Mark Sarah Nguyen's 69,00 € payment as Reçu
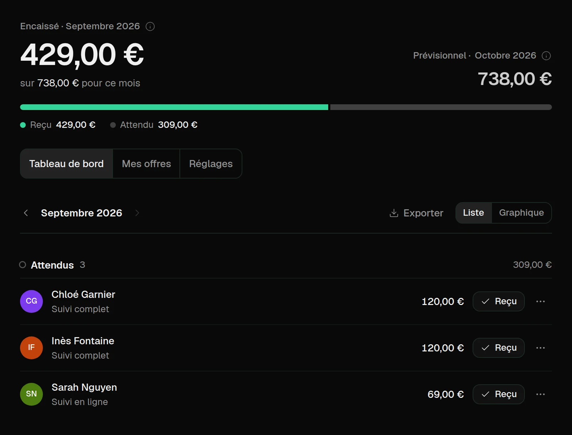This screenshot has height=435, width=572. pos(499,394)
